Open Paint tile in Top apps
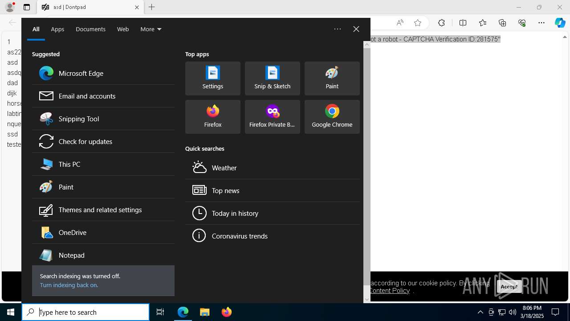The image size is (570, 321). (332, 78)
